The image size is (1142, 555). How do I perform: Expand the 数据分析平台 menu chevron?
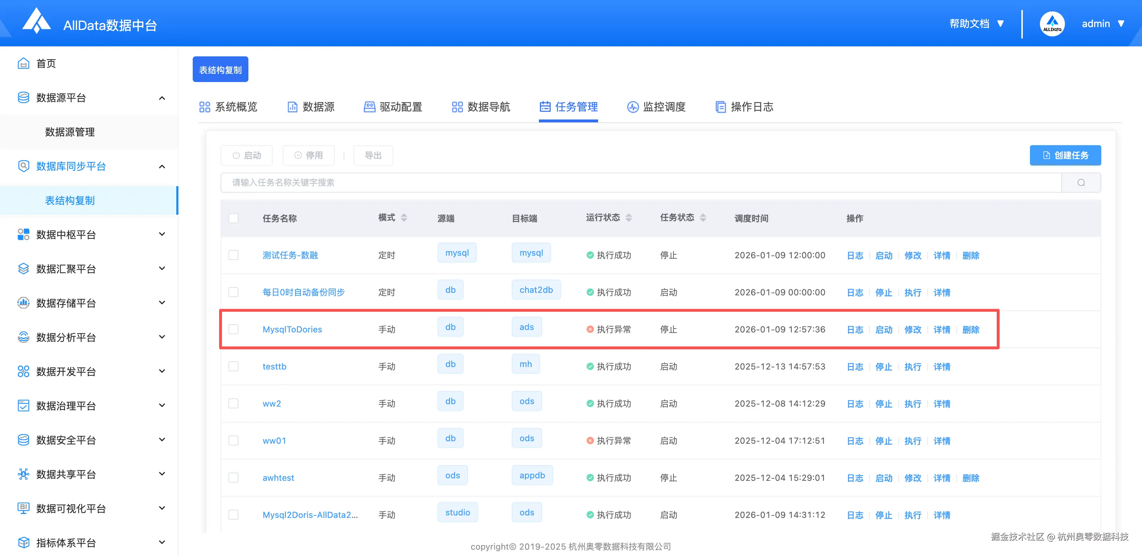coord(162,337)
